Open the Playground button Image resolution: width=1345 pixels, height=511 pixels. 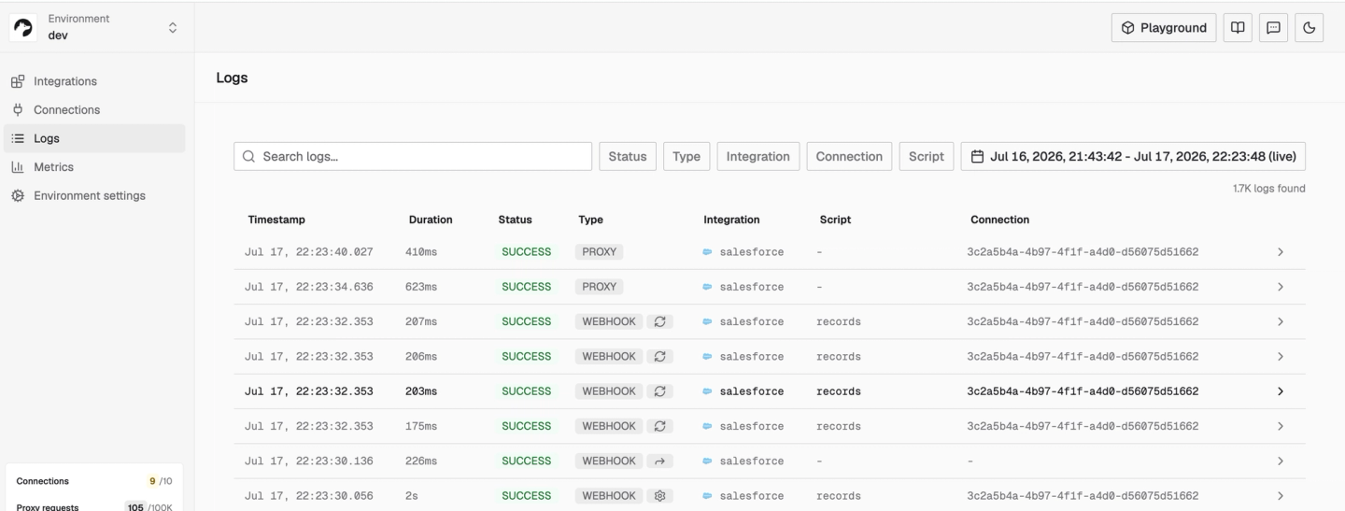pyautogui.click(x=1164, y=28)
